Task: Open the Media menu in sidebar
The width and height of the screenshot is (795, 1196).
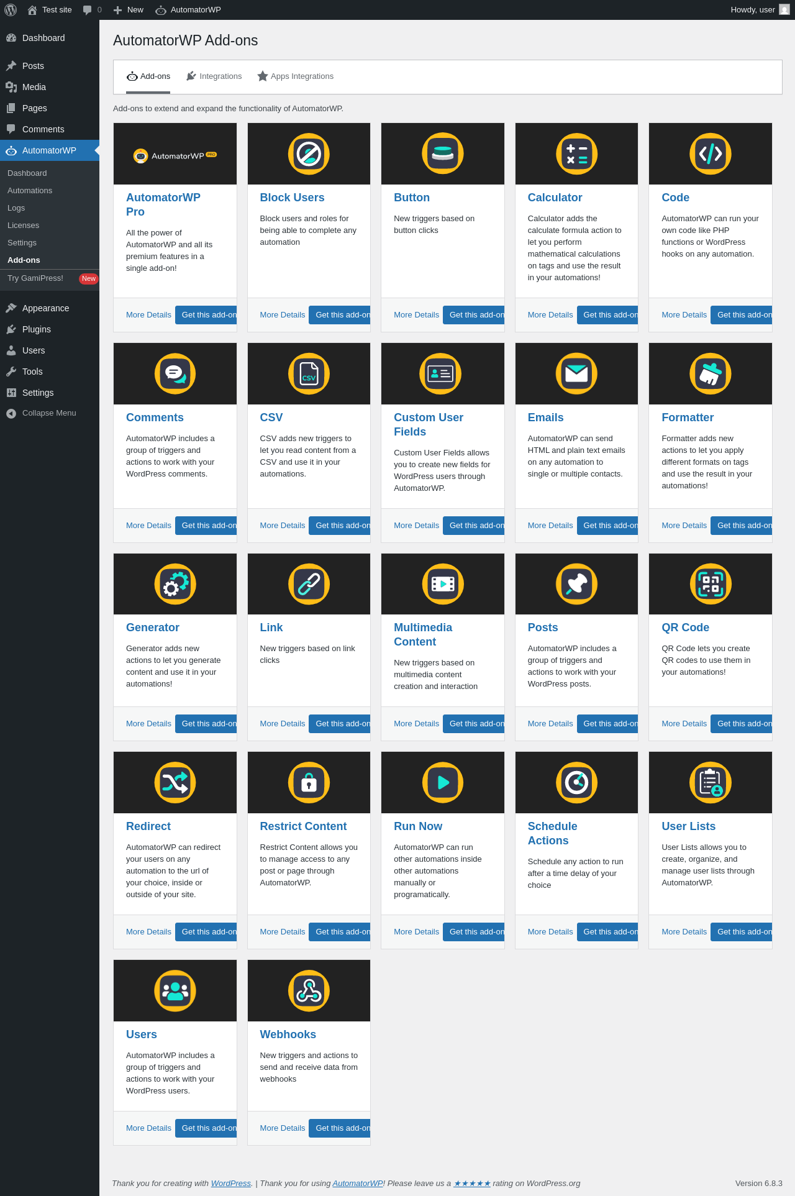Action: pyautogui.click(x=50, y=87)
